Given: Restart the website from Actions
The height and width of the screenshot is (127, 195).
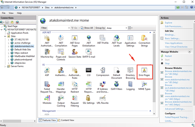Looking at the screenshot, I should click(168, 56).
